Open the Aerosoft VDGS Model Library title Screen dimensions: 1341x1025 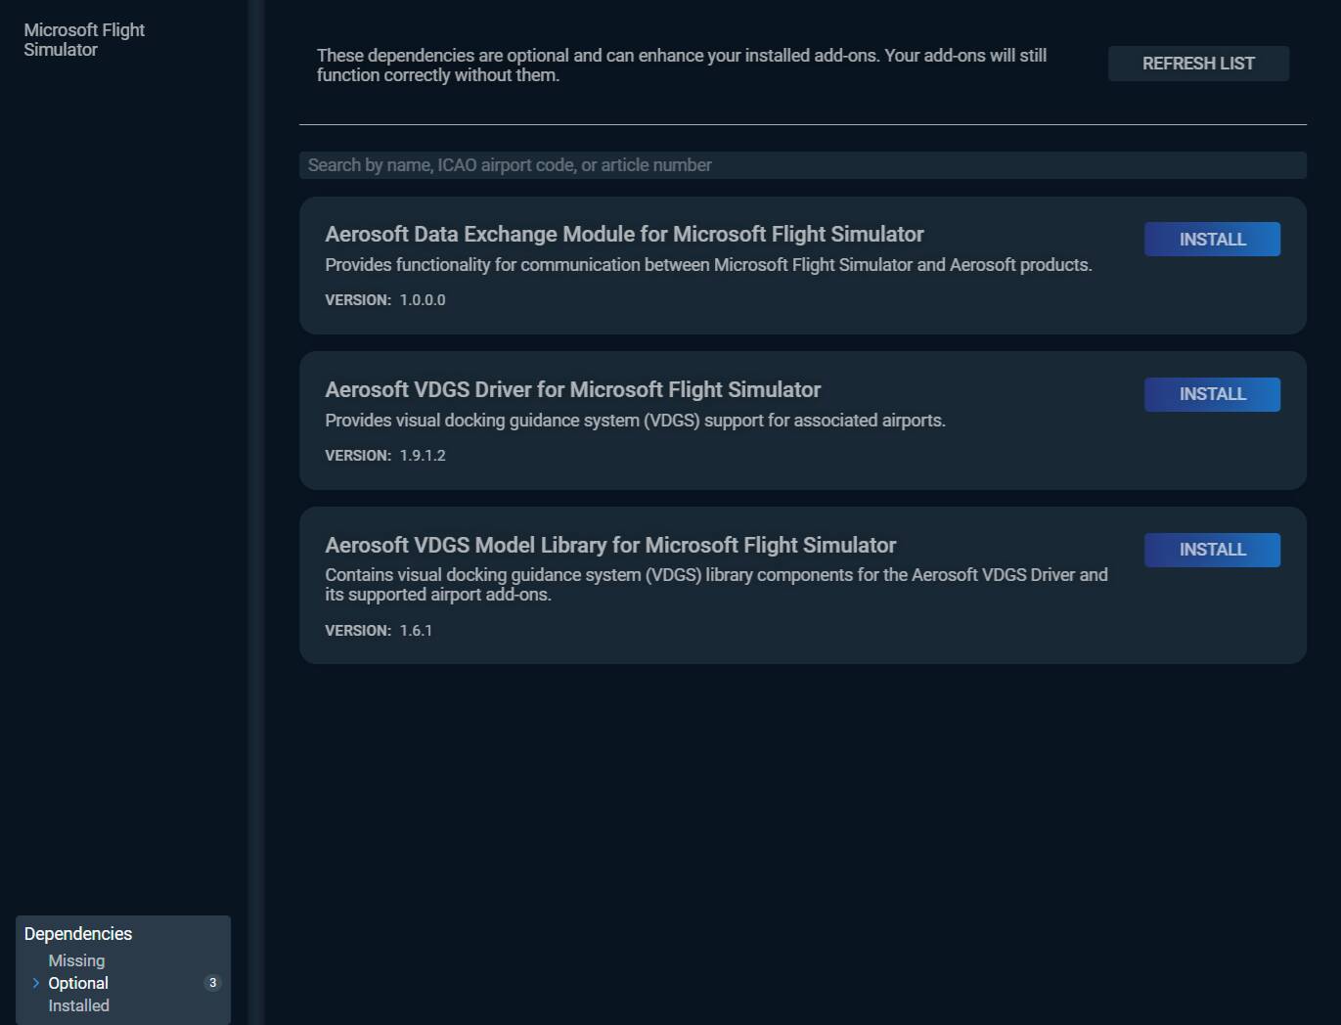(x=610, y=546)
